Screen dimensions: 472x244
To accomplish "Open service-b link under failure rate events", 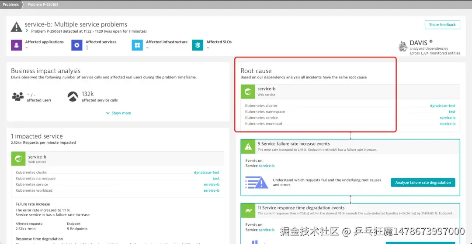I will click(267, 166).
